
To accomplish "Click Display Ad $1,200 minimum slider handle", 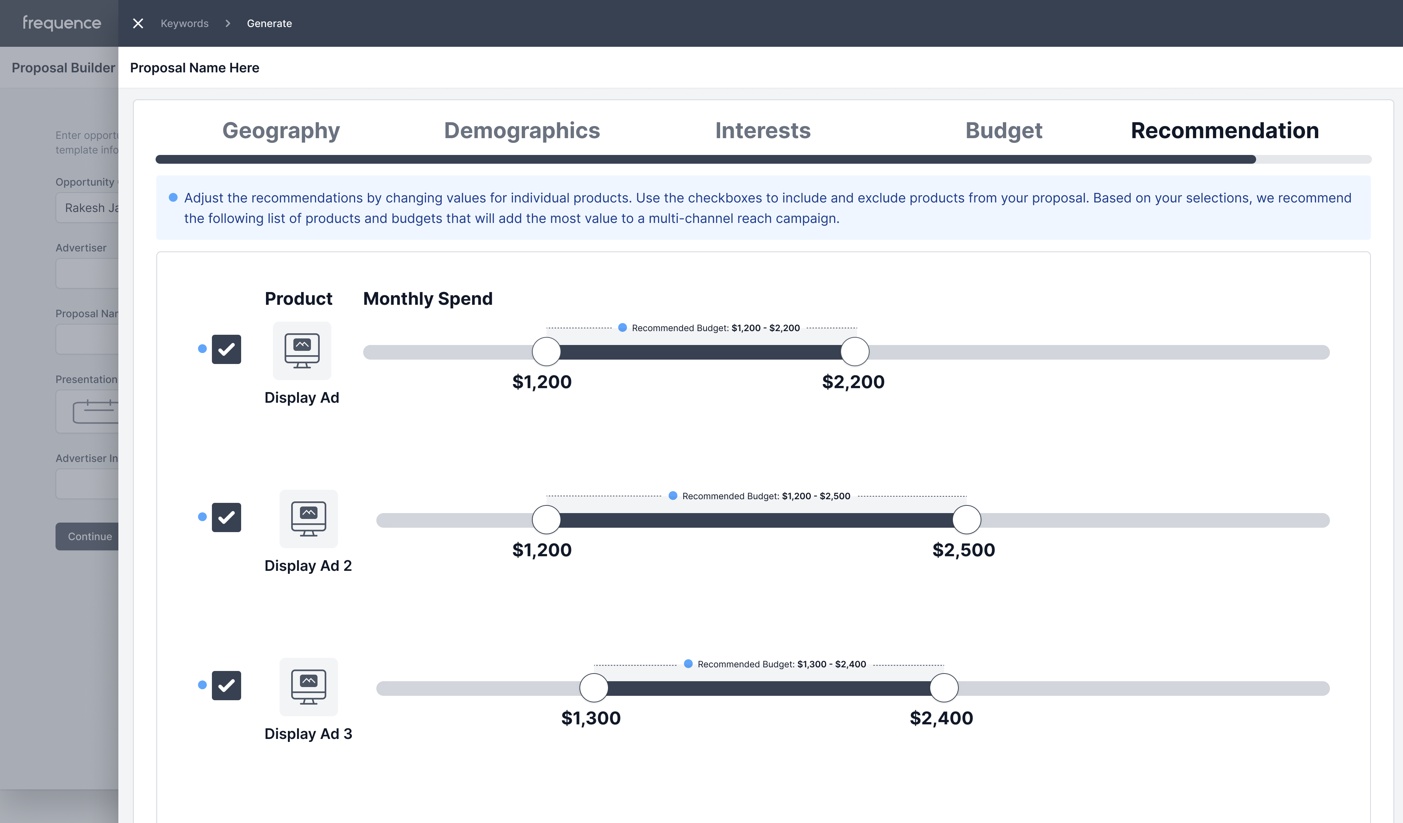I will click(x=546, y=352).
